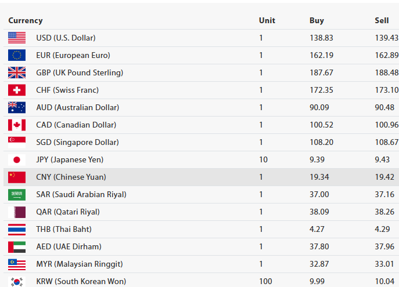The width and height of the screenshot is (399, 287).
Task: Click the Currency column header
Action: click(26, 20)
